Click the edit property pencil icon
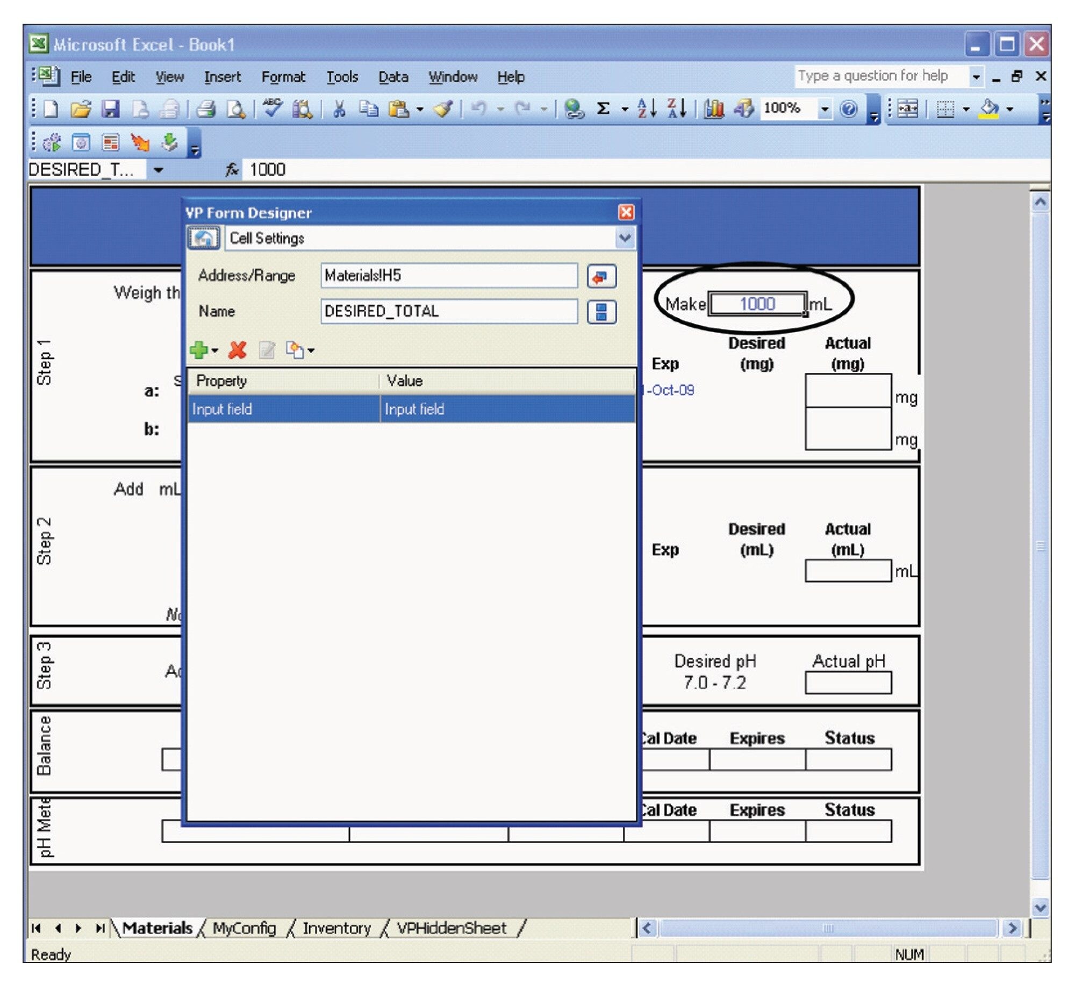The image size is (1075, 984). [267, 350]
